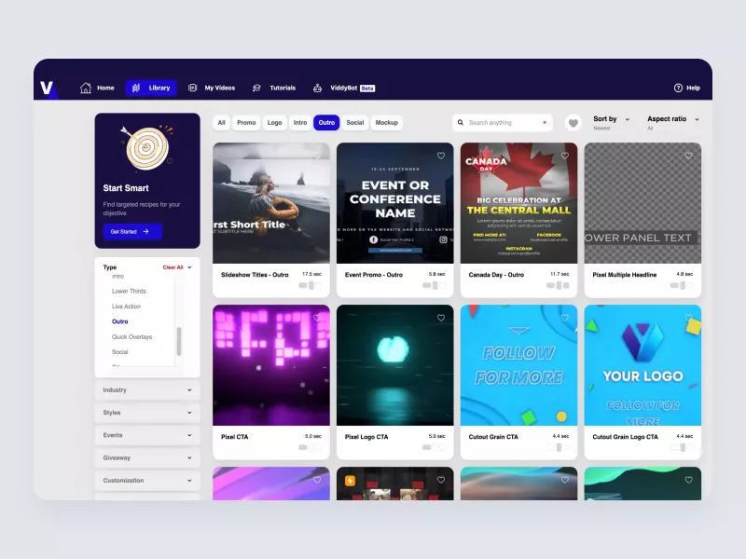
Task: Clear the search field with the x
Action: [x=545, y=123]
